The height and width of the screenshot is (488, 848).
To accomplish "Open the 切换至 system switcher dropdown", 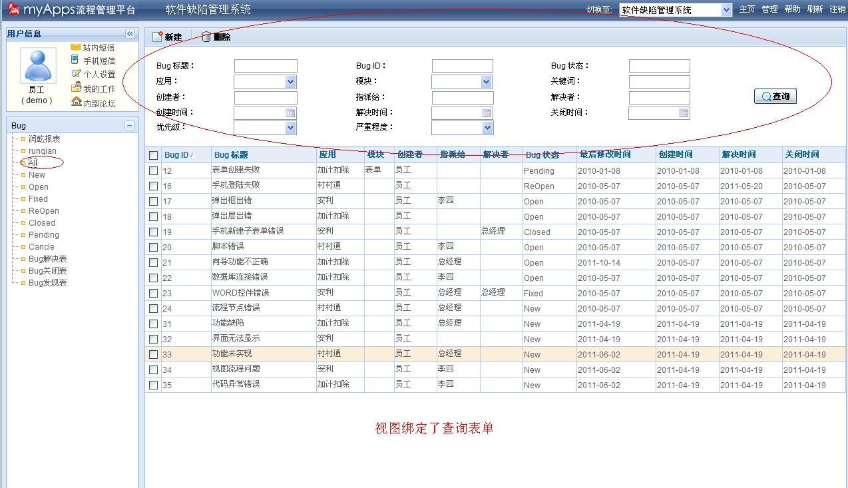I will 726,10.
